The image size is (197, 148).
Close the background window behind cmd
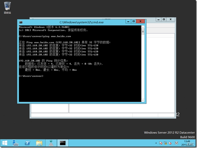tap(171, 20)
